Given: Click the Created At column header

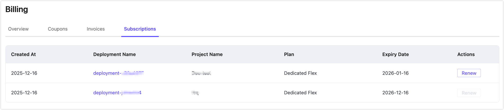Looking at the screenshot, I should point(23,54).
